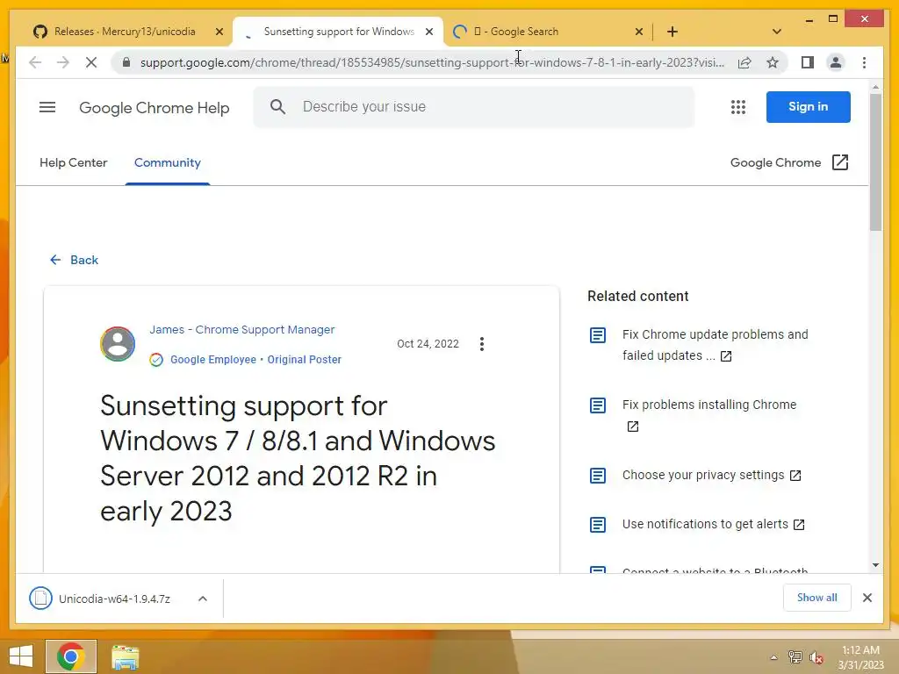
Task: Click the address bar URL
Action: pyautogui.click(x=432, y=62)
